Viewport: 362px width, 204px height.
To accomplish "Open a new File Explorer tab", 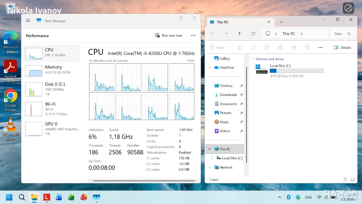I will [281, 22].
